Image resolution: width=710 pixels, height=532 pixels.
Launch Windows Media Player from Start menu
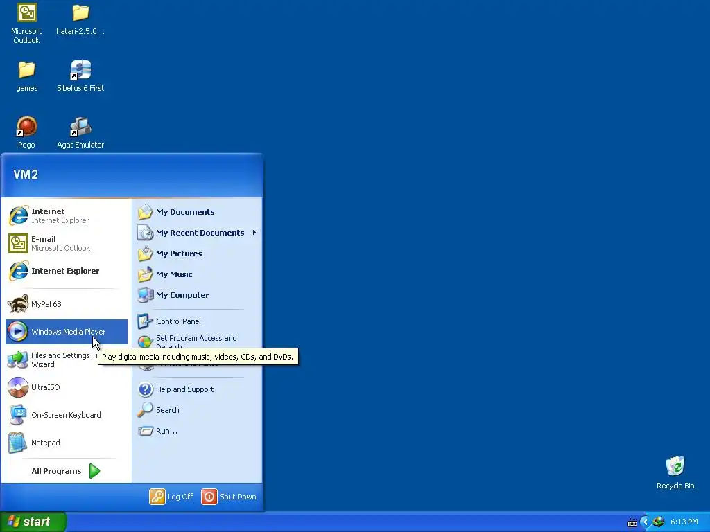point(66,332)
